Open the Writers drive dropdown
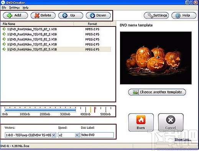 pyautogui.click(x=54, y=135)
